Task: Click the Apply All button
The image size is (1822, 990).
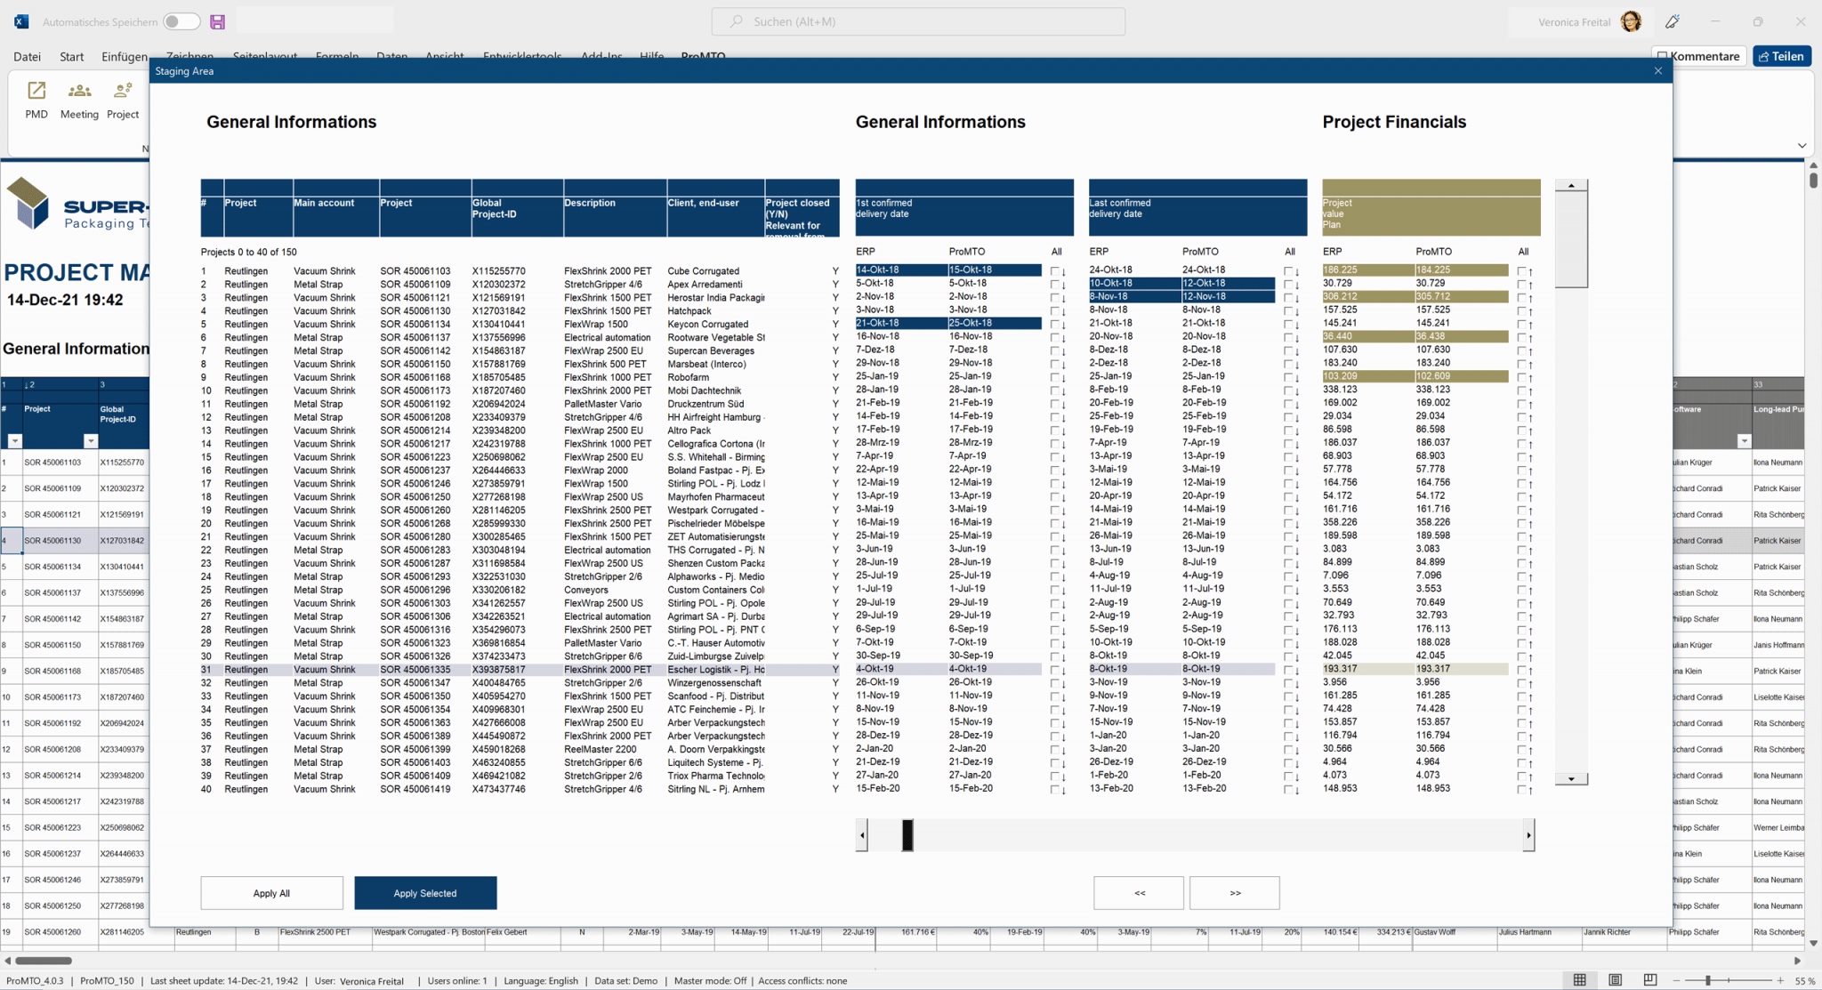Action: [x=271, y=892]
